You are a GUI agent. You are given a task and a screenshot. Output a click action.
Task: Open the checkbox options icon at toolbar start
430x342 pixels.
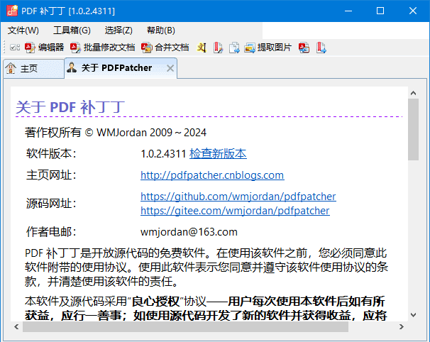pyautogui.click(x=14, y=48)
